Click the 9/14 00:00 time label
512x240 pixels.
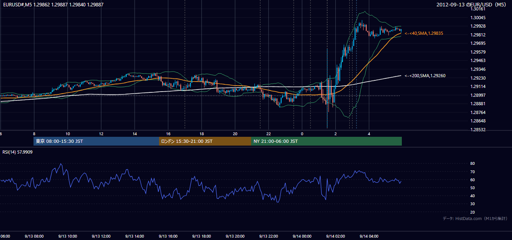click(x=302, y=236)
